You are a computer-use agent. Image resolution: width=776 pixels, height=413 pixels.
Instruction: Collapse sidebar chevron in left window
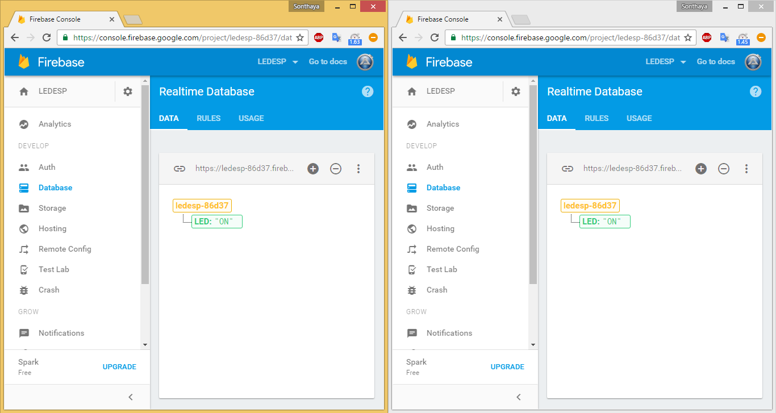pyautogui.click(x=131, y=397)
